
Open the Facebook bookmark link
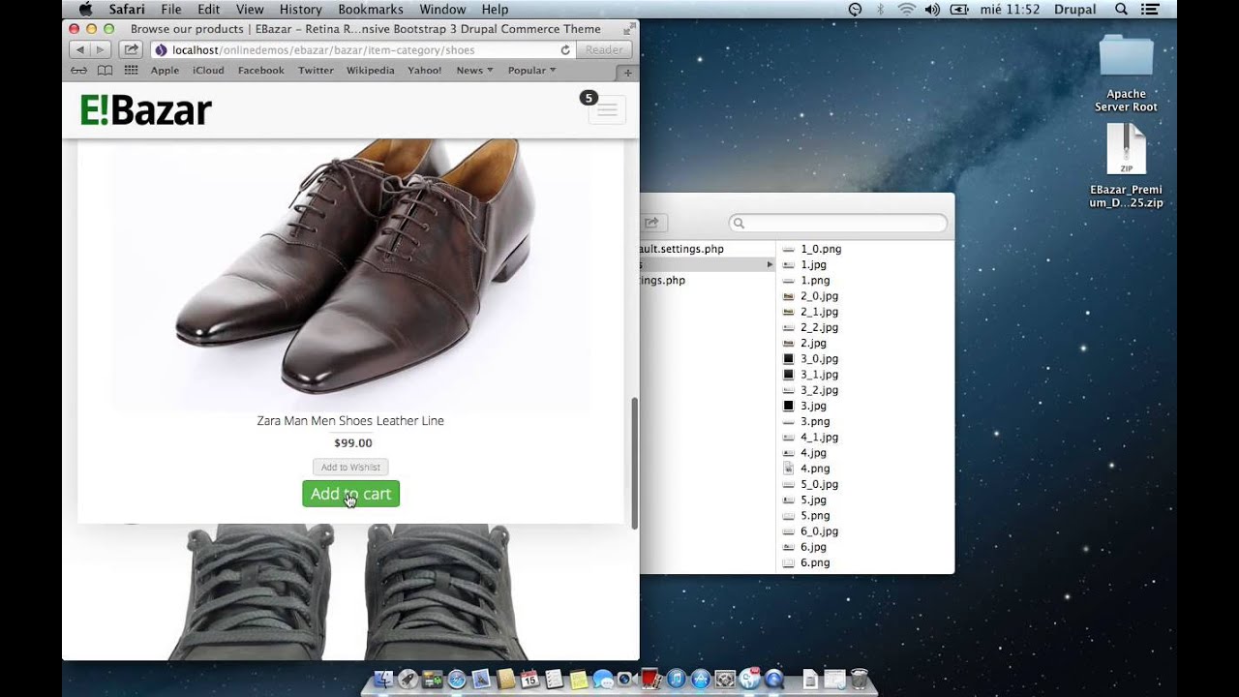coord(261,71)
